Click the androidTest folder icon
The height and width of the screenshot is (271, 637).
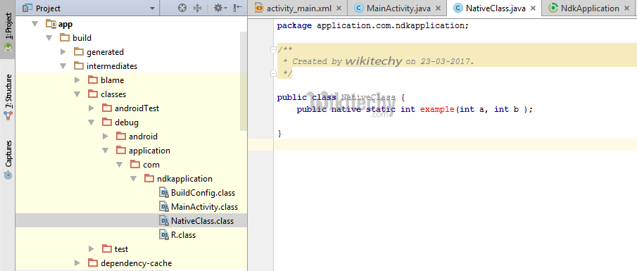tap(107, 108)
